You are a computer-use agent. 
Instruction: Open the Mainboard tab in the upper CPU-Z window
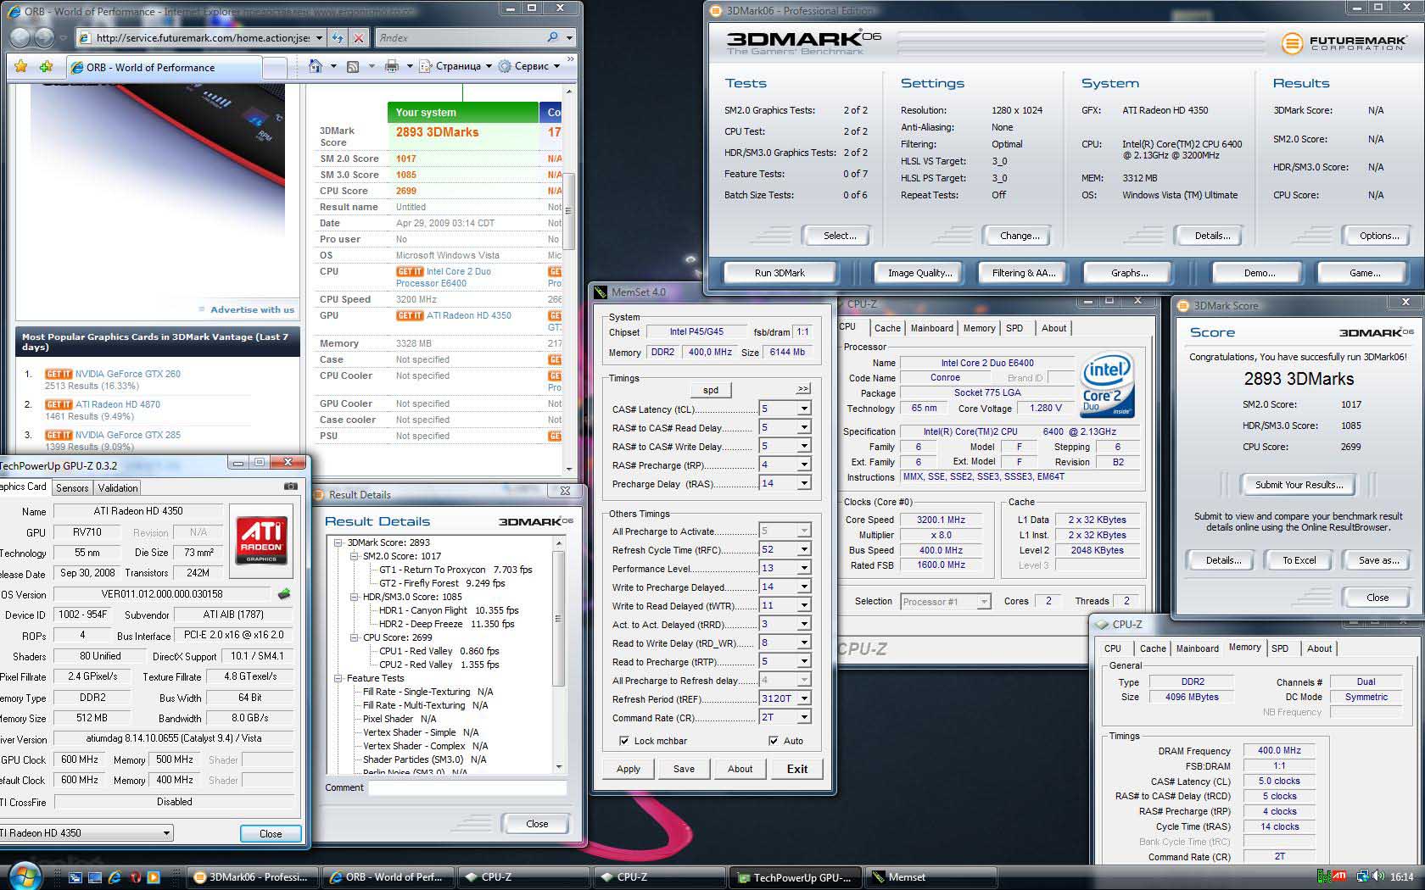931,328
